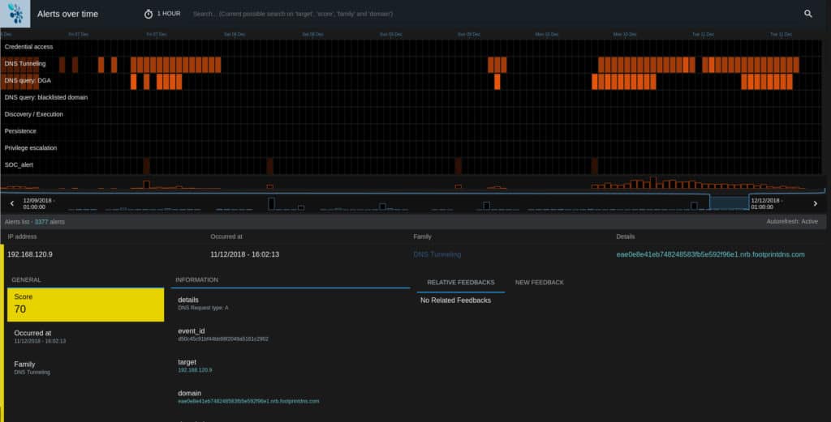
Task: Open the NEW FEEDBACK tab
Action: tap(539, 282)
